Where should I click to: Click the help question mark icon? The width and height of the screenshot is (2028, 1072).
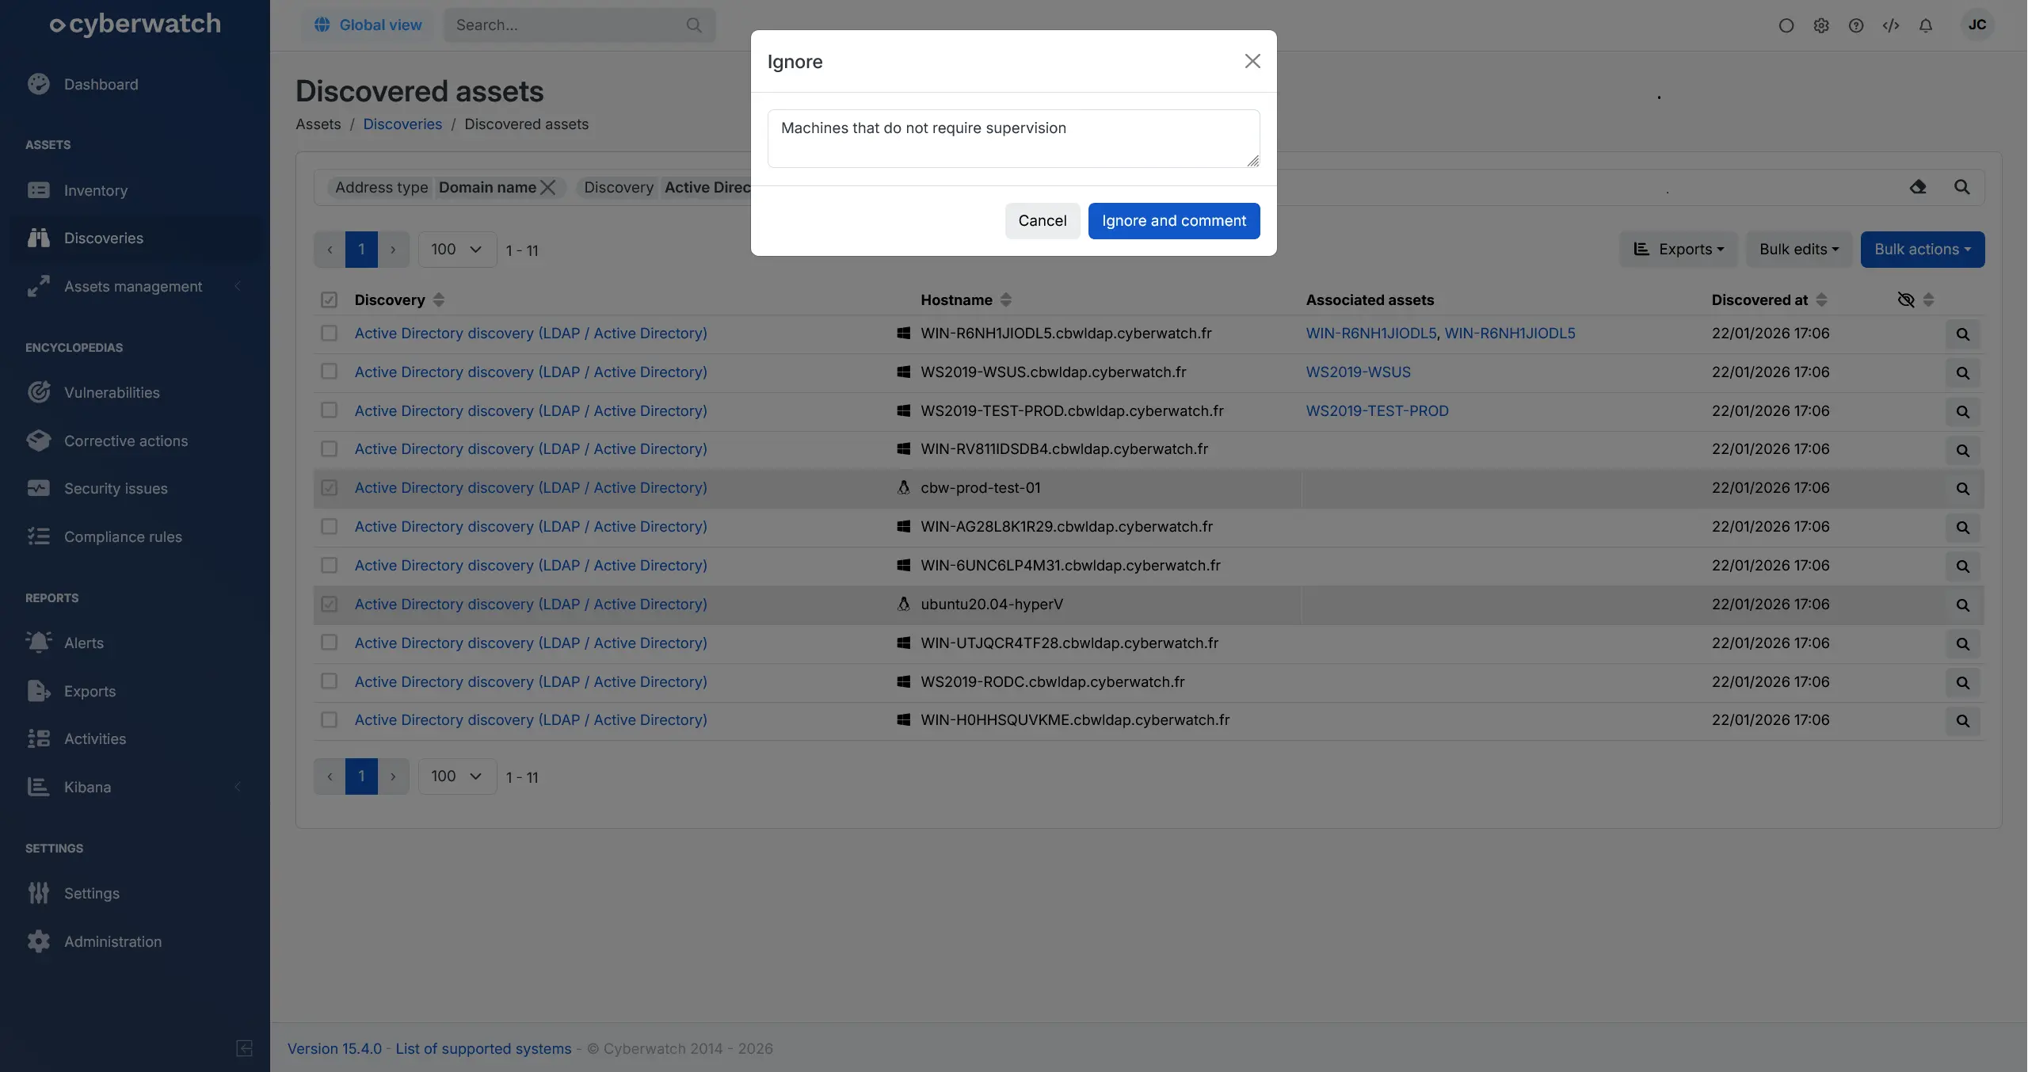[x=1855, y=25]
